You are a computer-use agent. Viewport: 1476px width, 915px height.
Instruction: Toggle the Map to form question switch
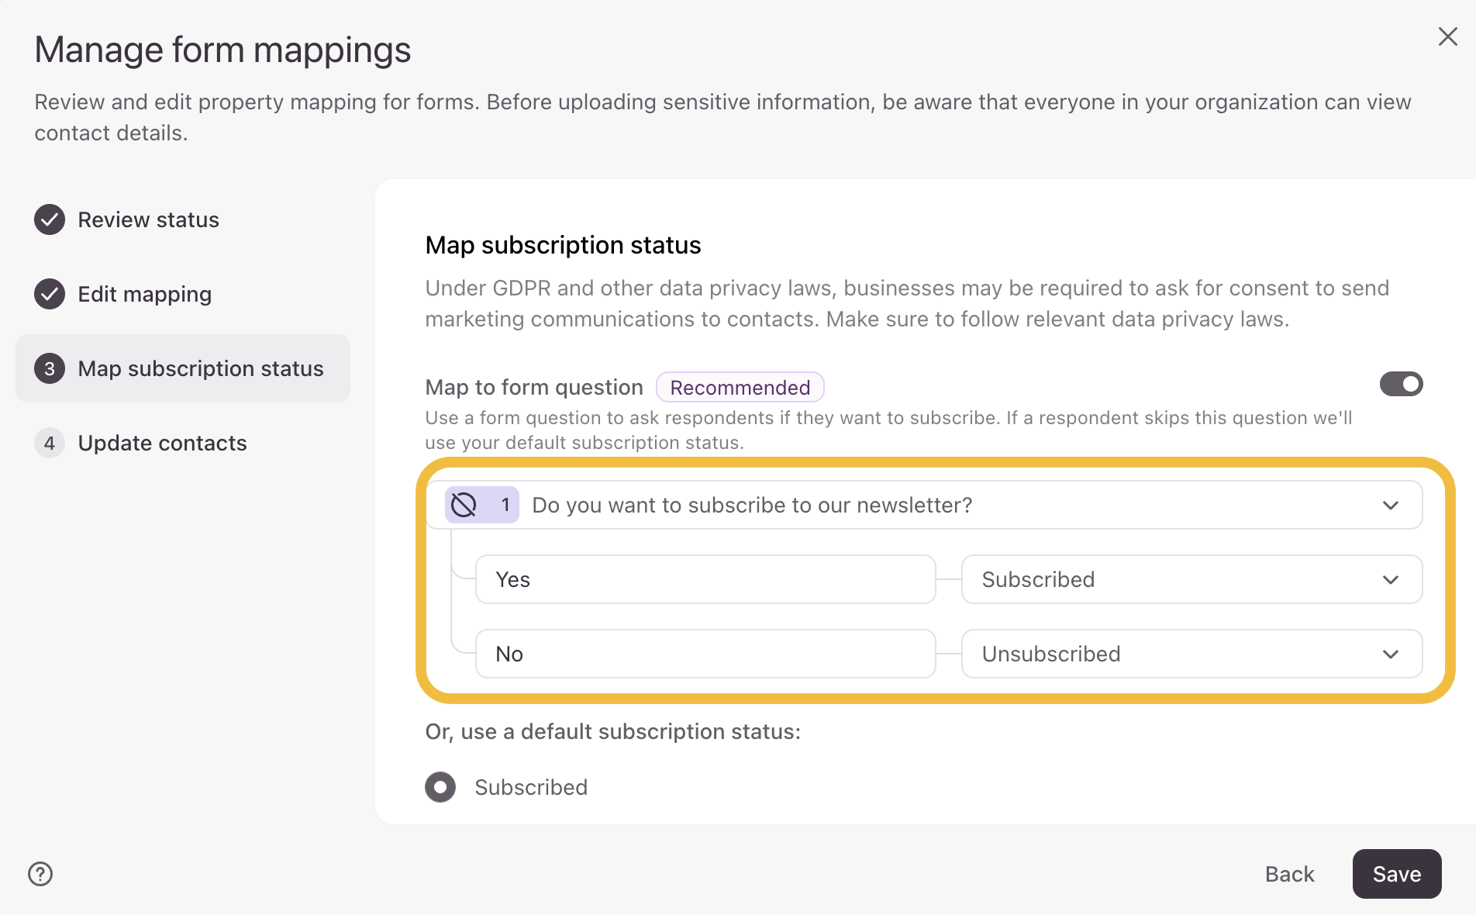tap(1401, 384)
